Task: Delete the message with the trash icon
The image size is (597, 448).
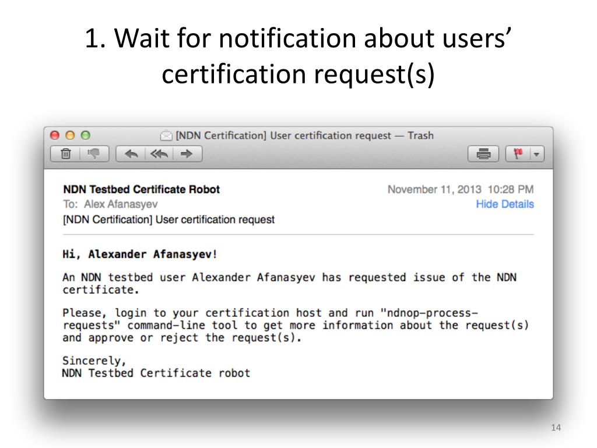Action: click(65, 154)
